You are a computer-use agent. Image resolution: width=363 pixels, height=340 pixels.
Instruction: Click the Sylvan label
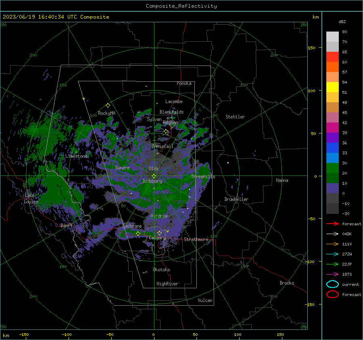(154, 120)
